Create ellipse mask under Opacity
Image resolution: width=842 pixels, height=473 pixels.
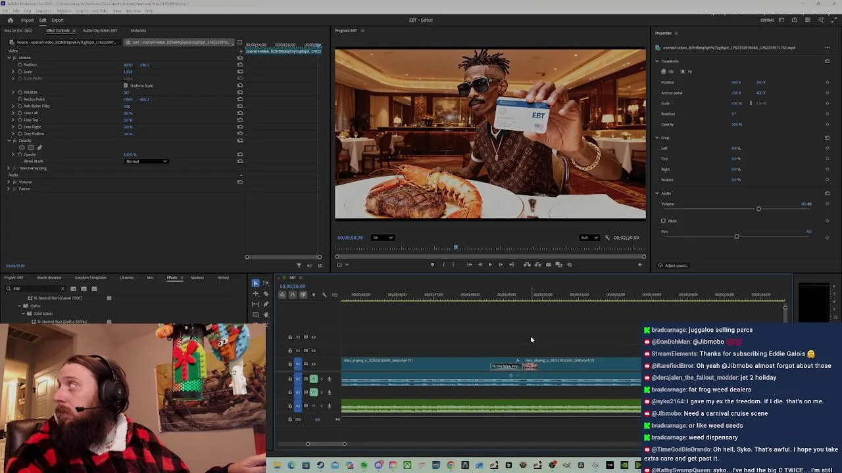click(22, 147)
